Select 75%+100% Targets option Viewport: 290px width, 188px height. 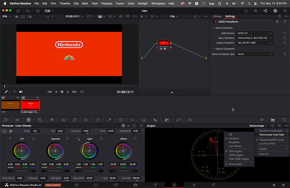pos(239,159)
